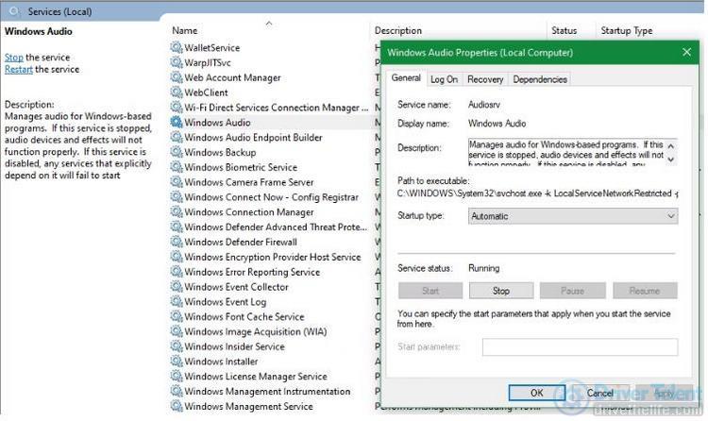The height and width of the screenshot is (421, 708).
Task: Click the gear icon beside Windows Insider Service
Action: 177,346
